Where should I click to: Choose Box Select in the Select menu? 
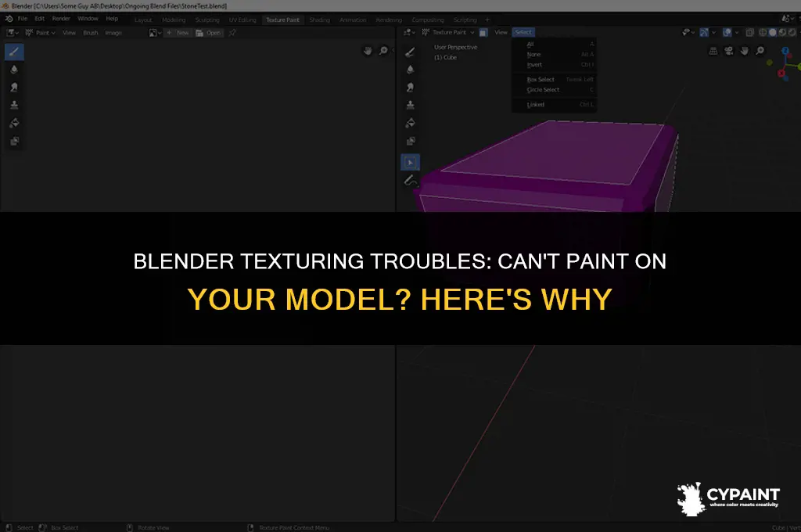[x=555, y=79]
